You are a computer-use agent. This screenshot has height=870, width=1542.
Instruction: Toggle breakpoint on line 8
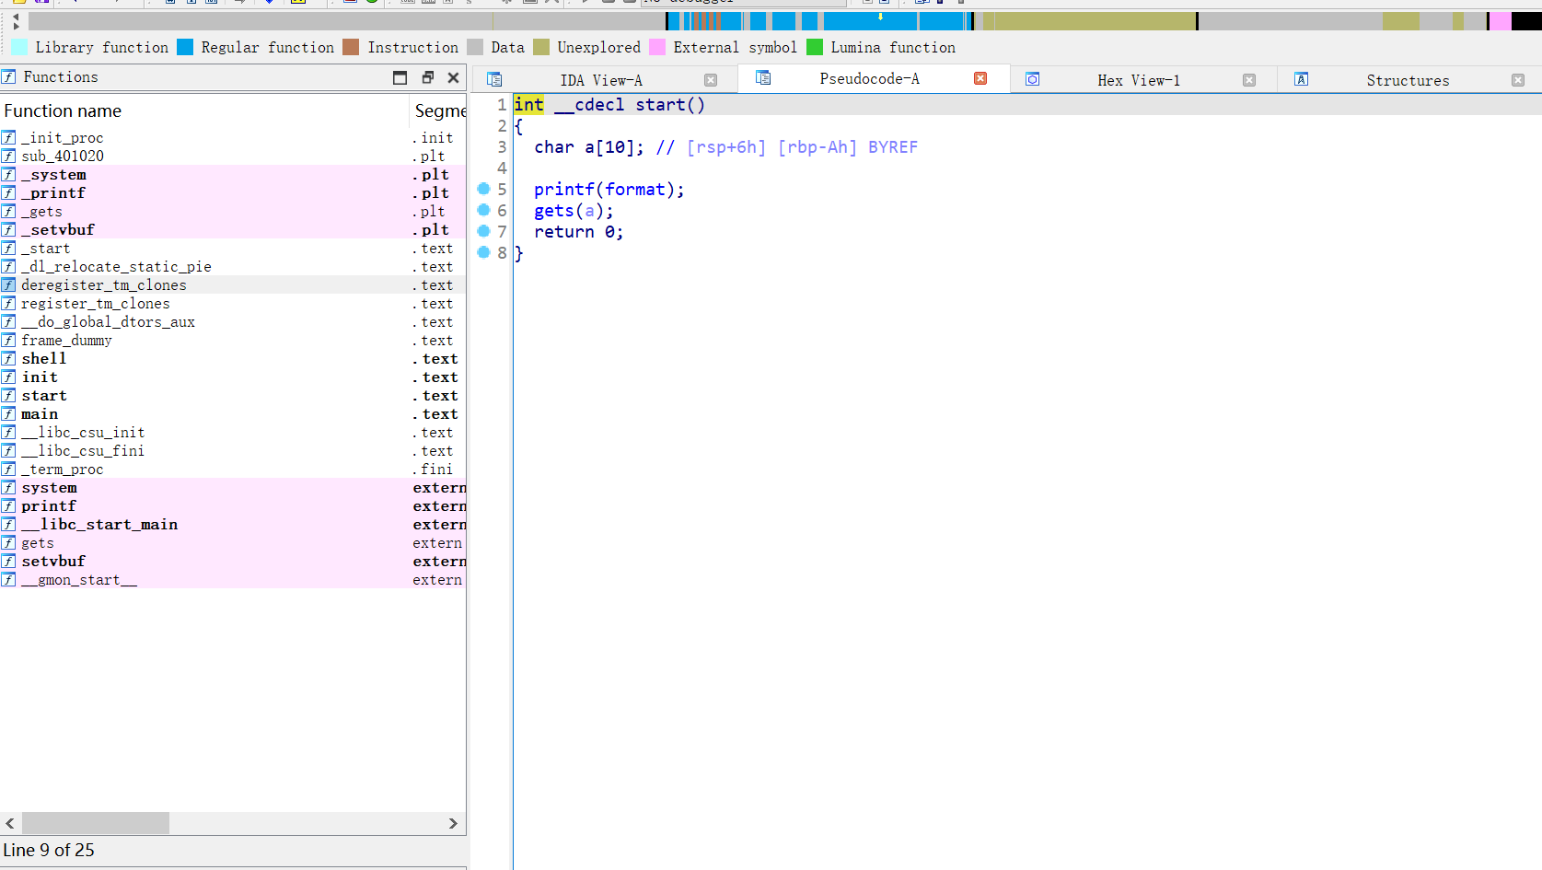coord(483,252)
